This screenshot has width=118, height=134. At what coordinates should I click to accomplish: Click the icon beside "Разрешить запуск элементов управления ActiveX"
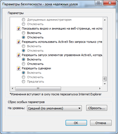[x=19, y=55]
